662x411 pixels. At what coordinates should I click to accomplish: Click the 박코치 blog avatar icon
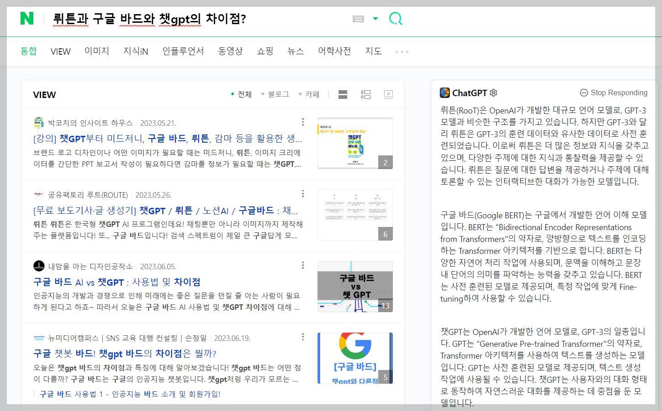[39, 123]
